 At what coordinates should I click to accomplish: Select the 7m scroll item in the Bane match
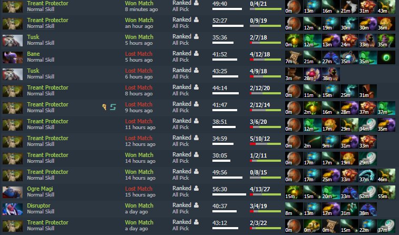[294, 57]
